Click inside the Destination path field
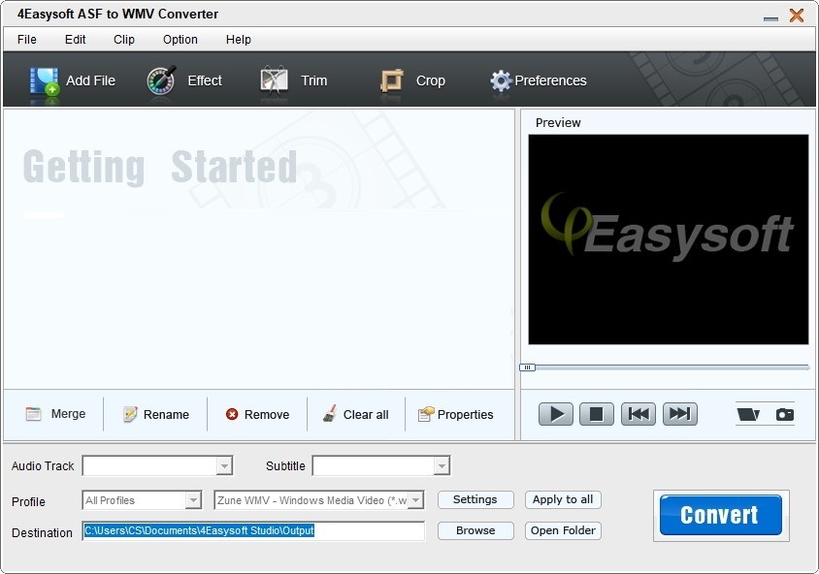 coord(253,531)
